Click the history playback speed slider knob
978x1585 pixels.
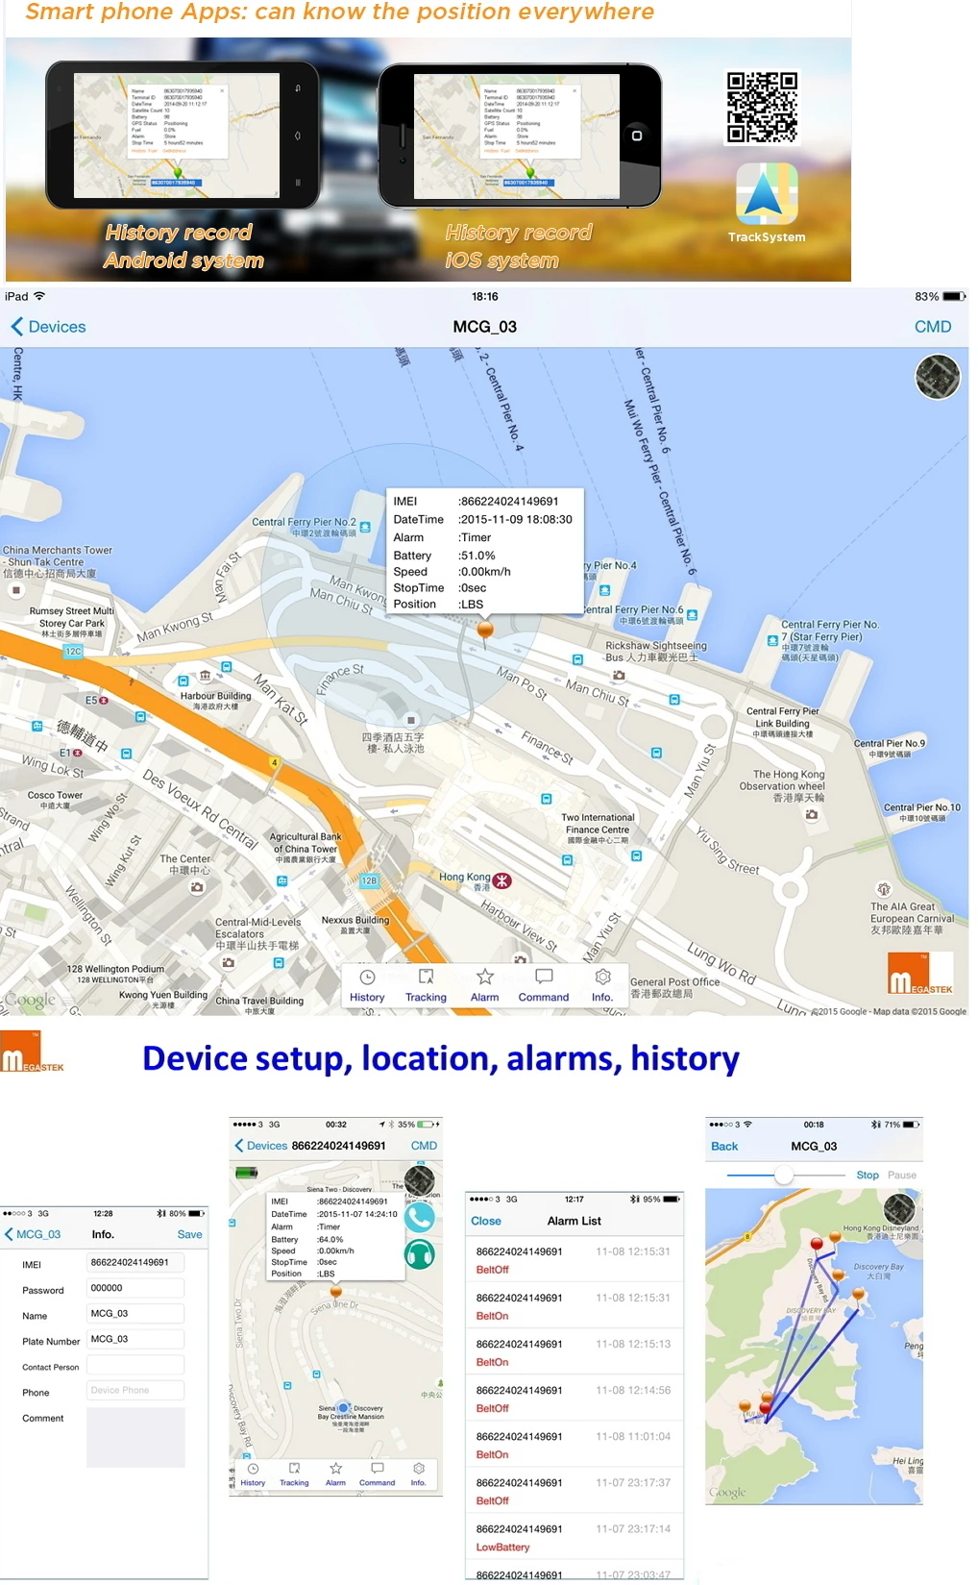point(784,1175)
